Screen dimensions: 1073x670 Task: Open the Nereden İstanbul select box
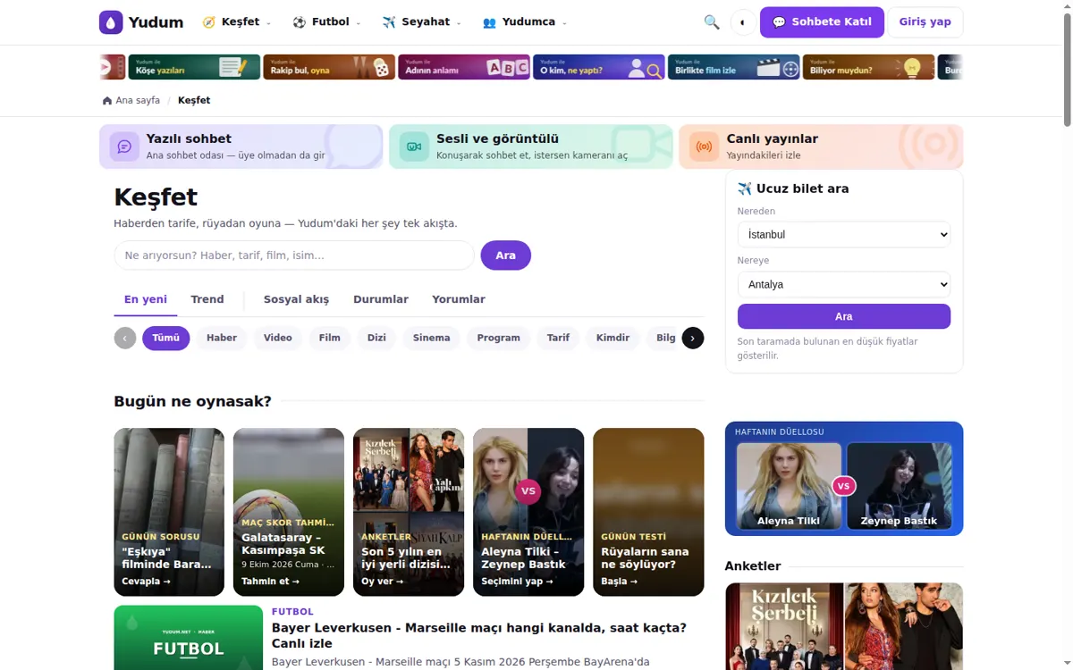click(x=844, y=234)
